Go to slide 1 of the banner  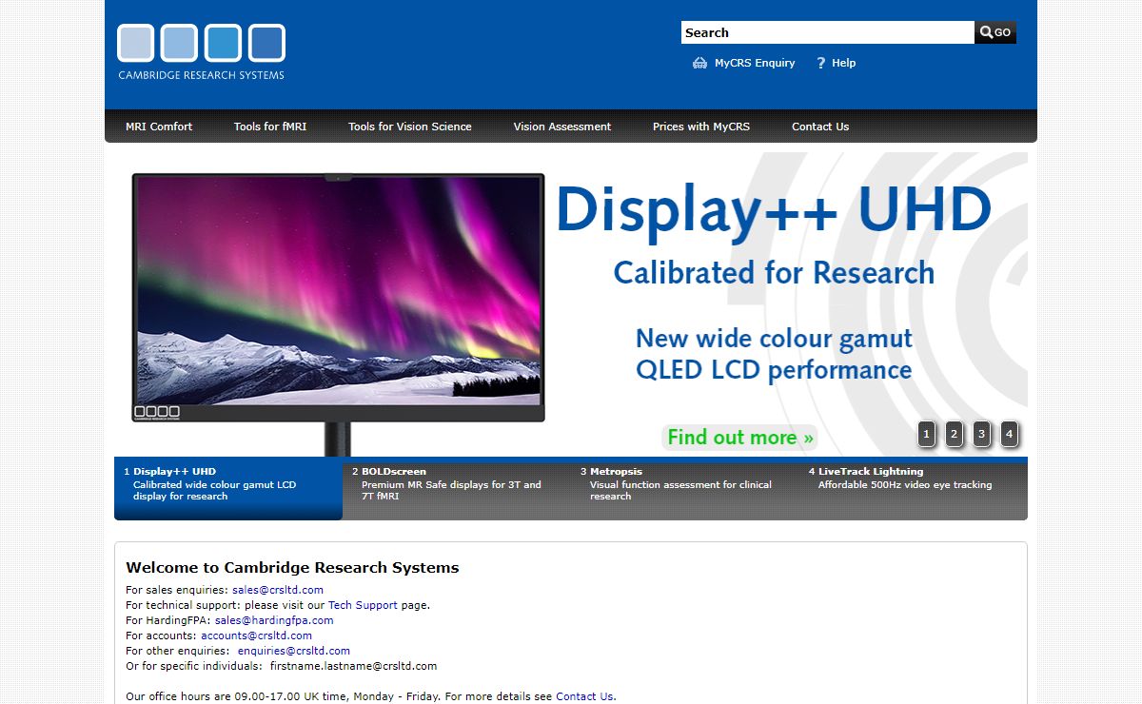pyautogui.click(x=926, y=435)
